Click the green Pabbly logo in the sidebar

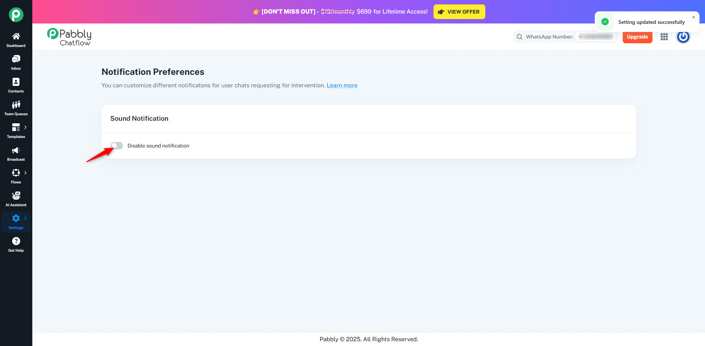pos(16,15)
